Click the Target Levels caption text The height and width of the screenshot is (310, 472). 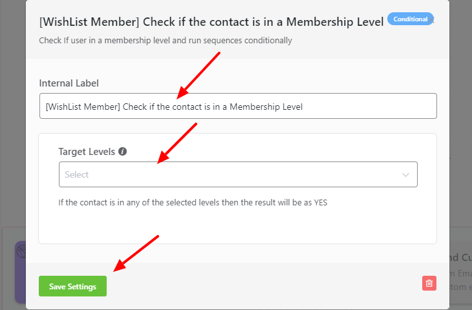tap(87, 152)
